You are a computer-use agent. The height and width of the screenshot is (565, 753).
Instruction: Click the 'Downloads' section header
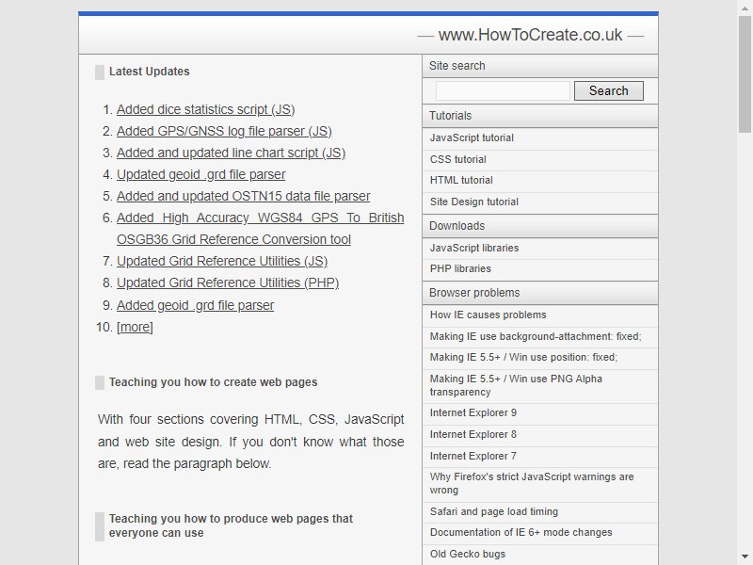pyautogui.click(x=540, y=226)
